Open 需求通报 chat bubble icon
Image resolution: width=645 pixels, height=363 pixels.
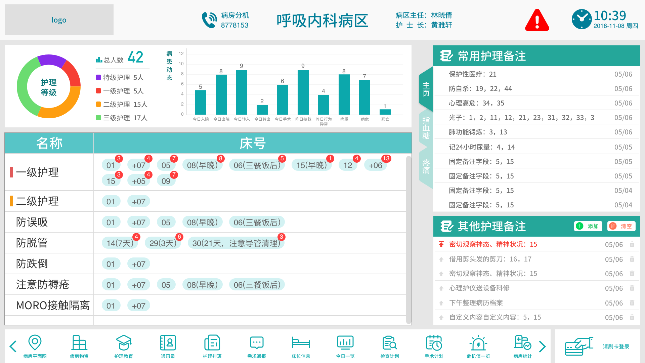pos(257,342)
